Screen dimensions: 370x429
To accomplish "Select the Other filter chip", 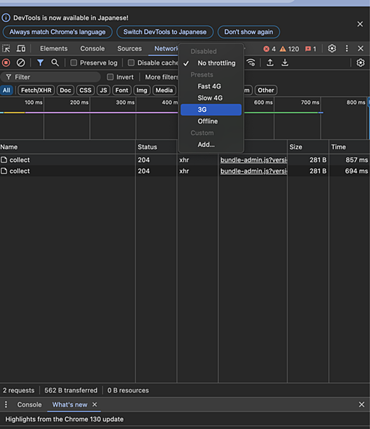I will [266, 90].
